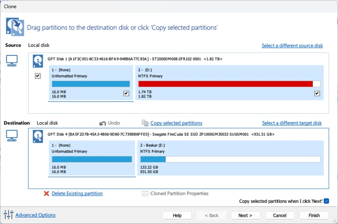Image resolution: width=338 pixels, height=224 pixels.
Task: Click the 'Delete Existing partition' link
Action: 77,194
